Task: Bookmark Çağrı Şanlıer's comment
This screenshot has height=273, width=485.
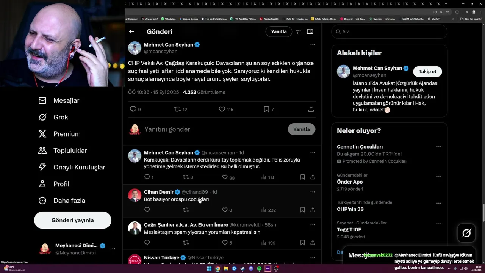Action: [x=302, y=243]
